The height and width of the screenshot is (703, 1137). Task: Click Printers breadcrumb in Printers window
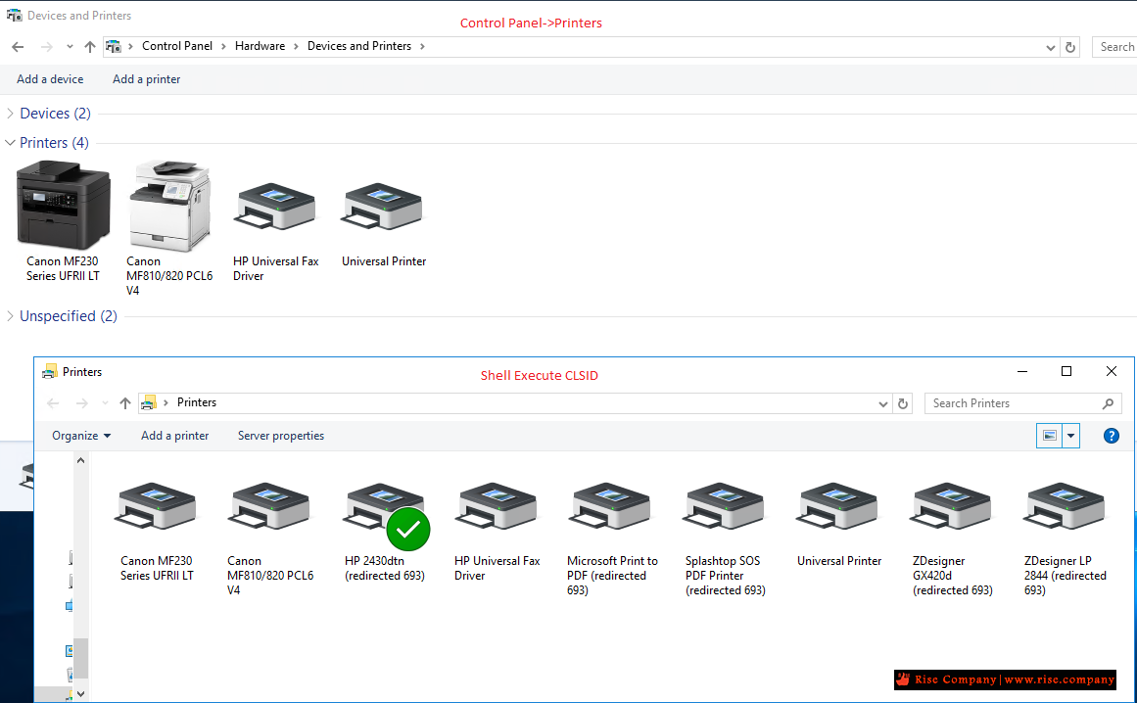(x=197, y=402)
